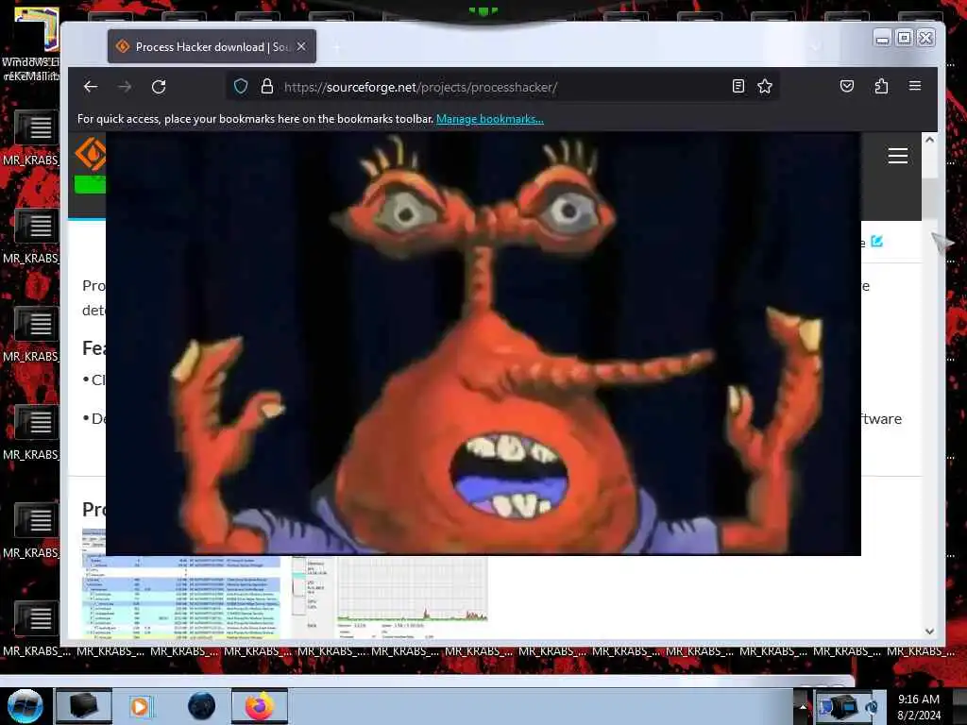Open the tab list dropdown arrow
This screenshot has width=967, height=725.
[x=816, y=47]
